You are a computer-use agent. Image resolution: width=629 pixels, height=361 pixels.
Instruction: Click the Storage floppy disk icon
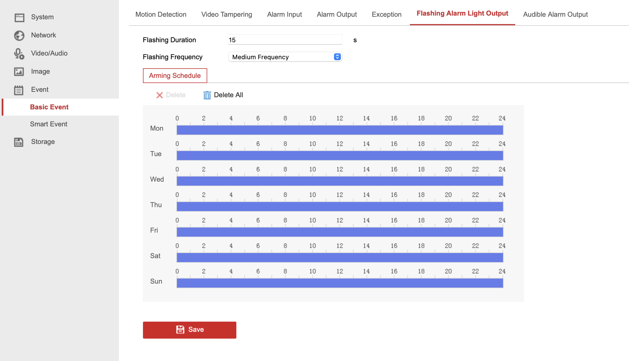pyautogui.click(x=19, y=142)
